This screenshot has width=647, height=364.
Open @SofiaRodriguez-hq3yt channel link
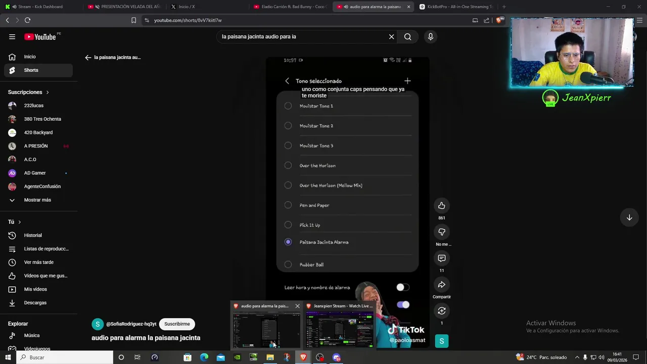(x=131, y=324)
